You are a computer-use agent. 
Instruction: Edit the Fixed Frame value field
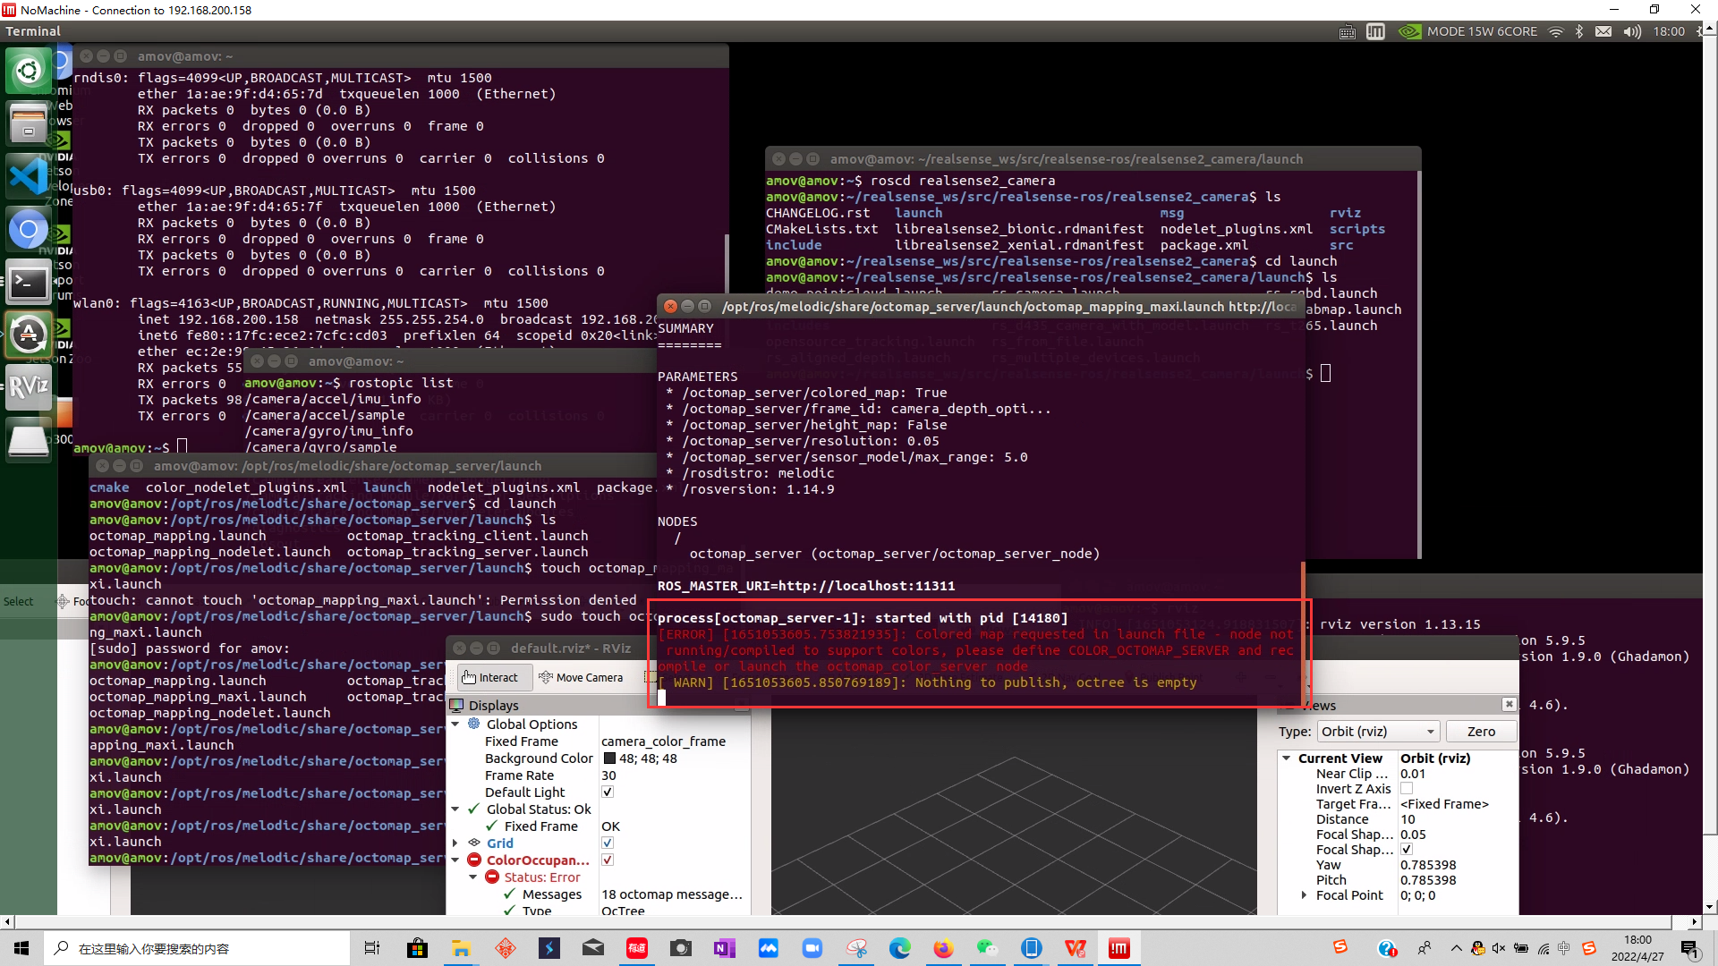[663, 741]
